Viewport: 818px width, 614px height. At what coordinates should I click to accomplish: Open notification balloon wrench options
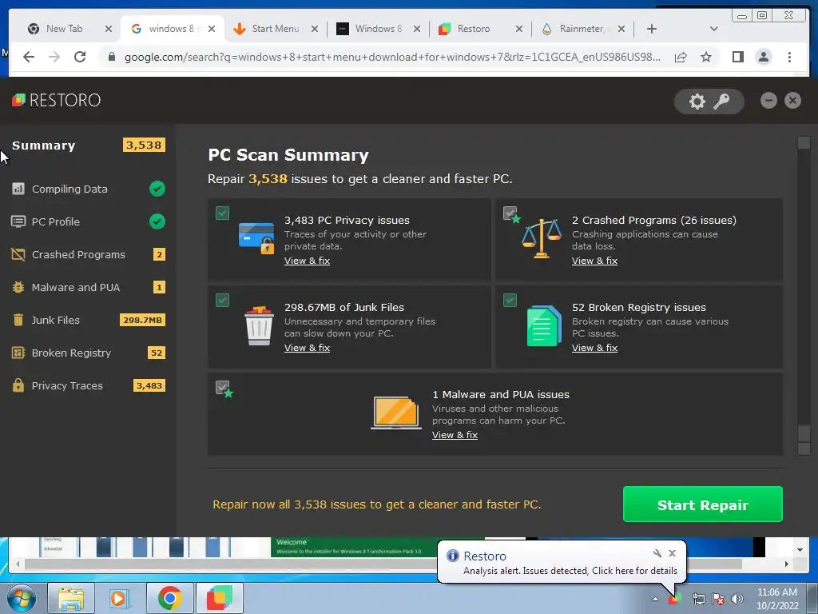click(x=657, y=553)
